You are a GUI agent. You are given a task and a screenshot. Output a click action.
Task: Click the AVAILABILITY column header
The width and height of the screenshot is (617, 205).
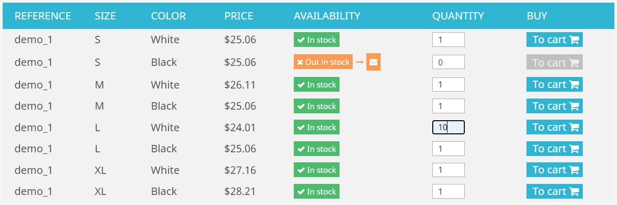[326, 16]
